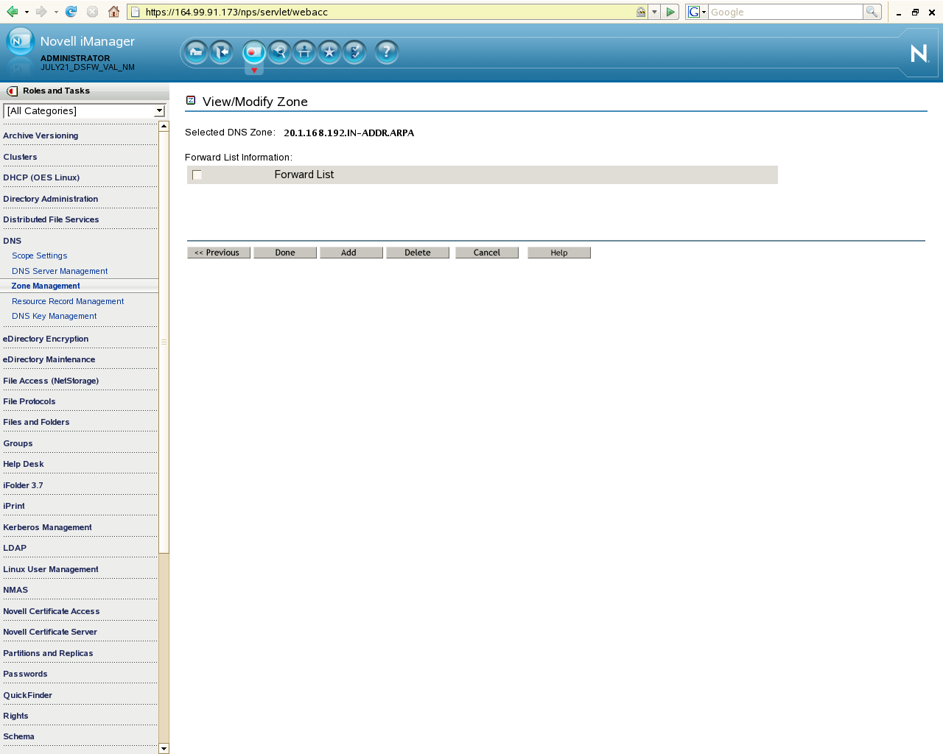Open DNS Server Management task
The height and width of the screenshot is (754, 943).
click(60, 271)
